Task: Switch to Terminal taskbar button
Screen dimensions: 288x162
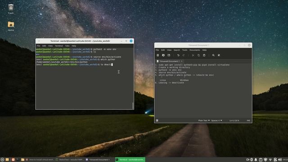Action: point(130,160)
